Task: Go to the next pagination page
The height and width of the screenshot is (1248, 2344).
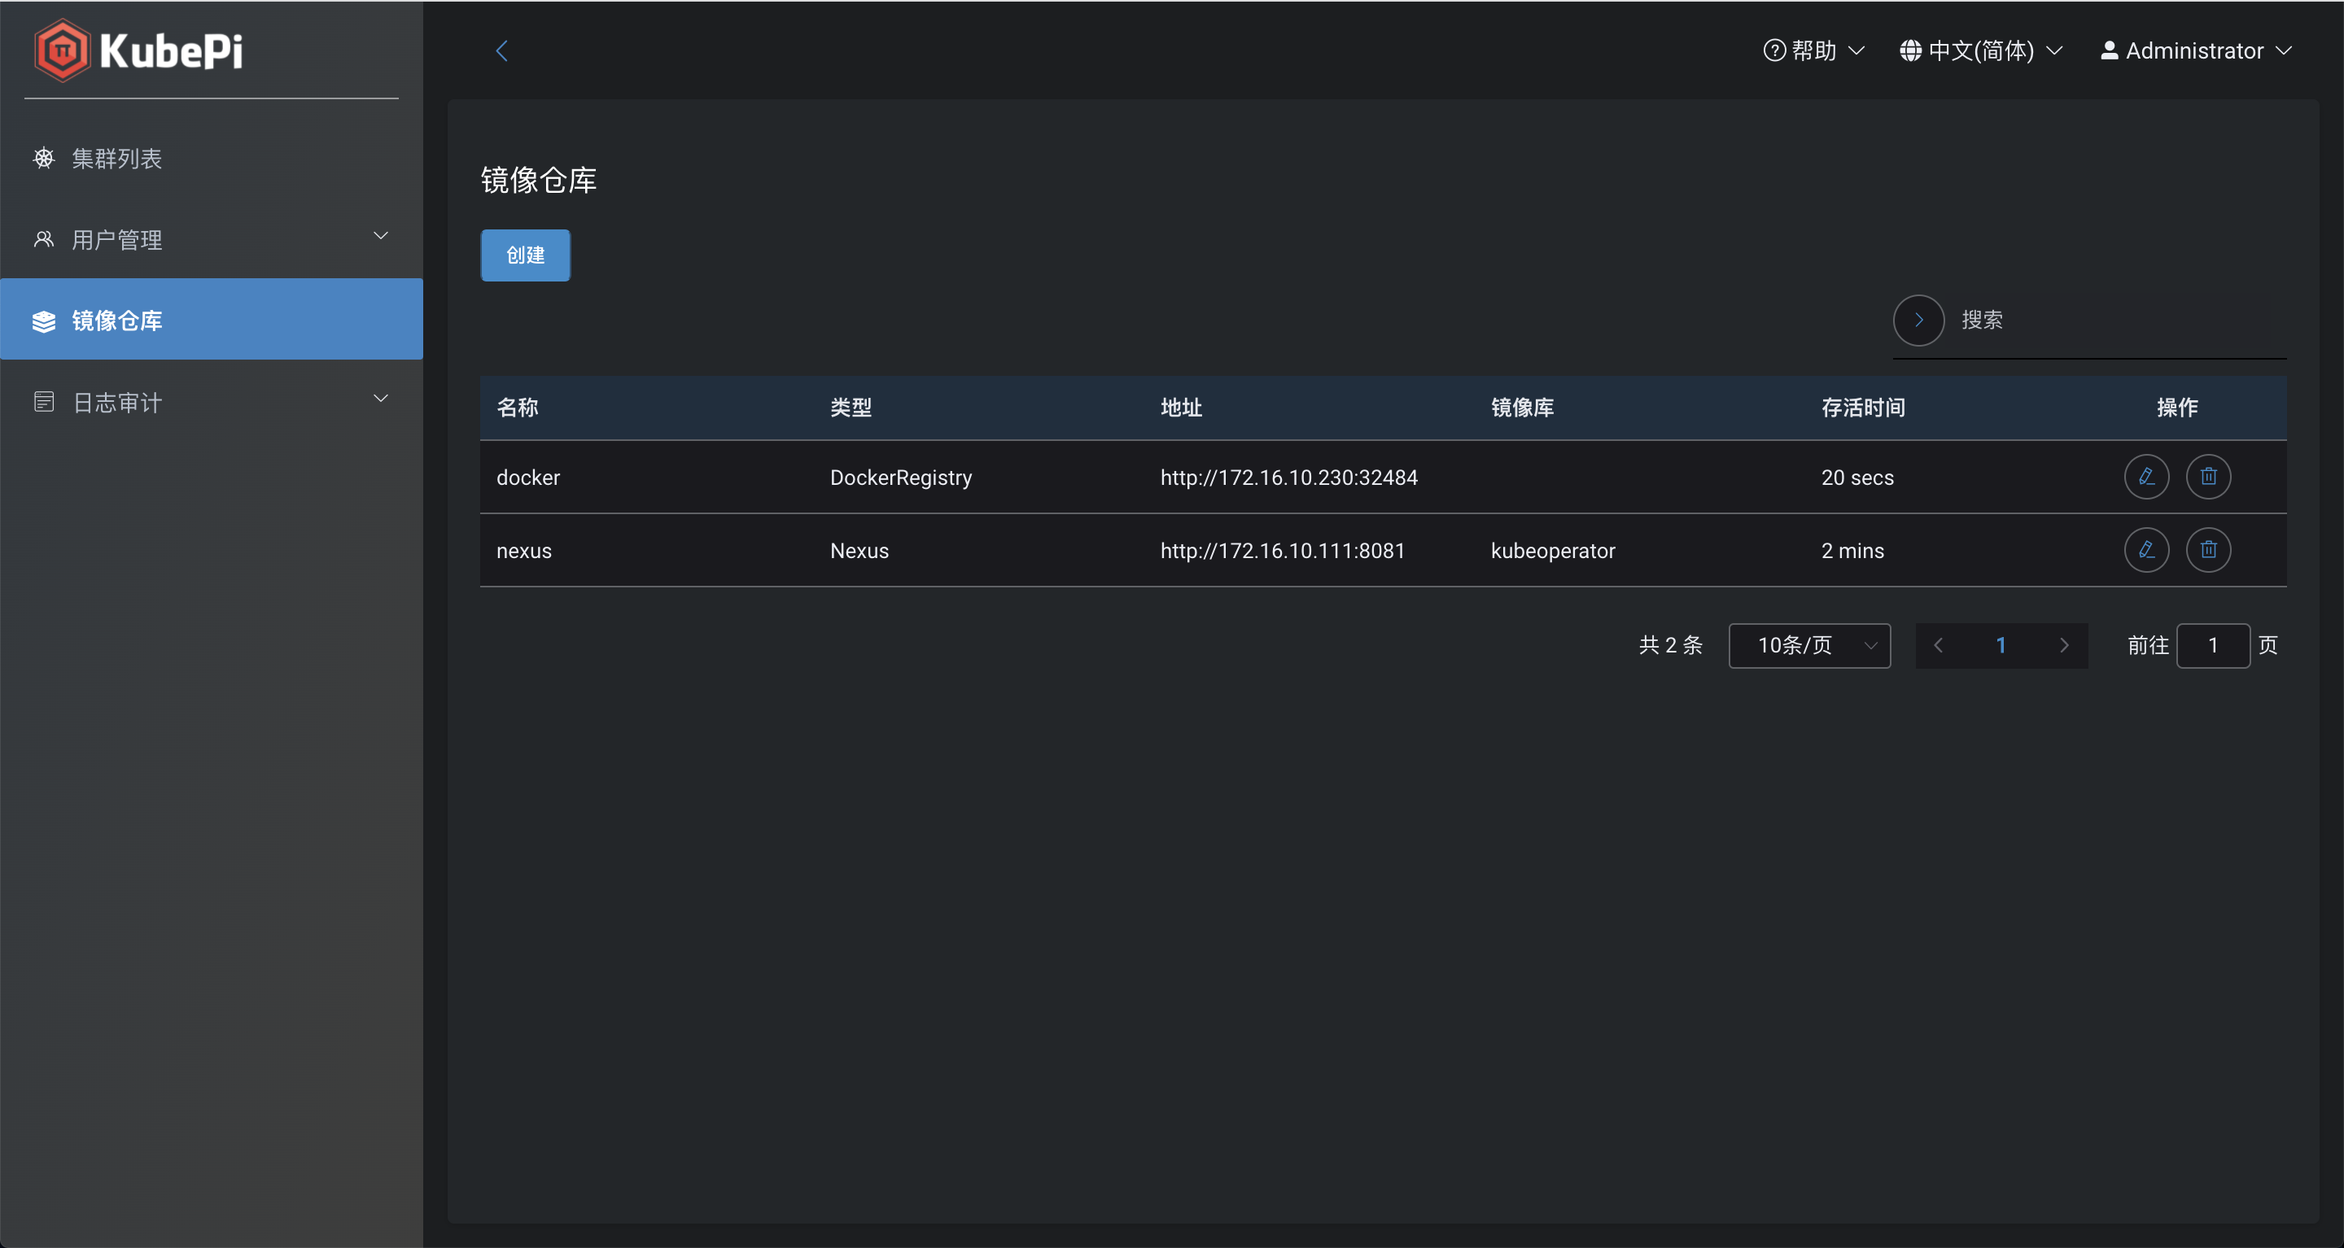Action: click(2064, 646)
